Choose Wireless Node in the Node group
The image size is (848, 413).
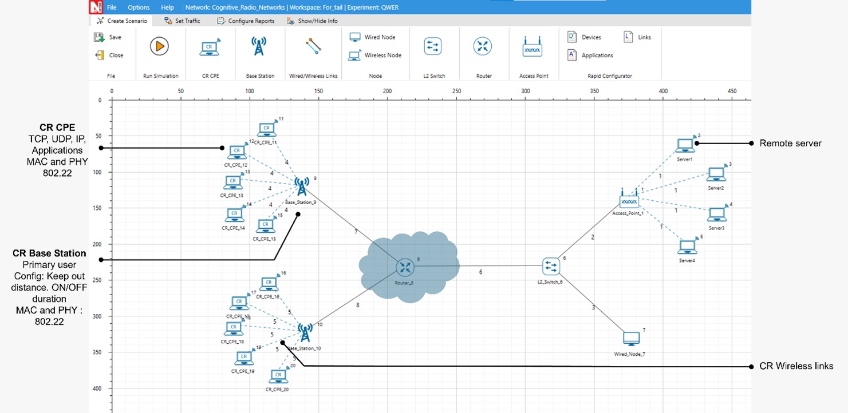375,55
